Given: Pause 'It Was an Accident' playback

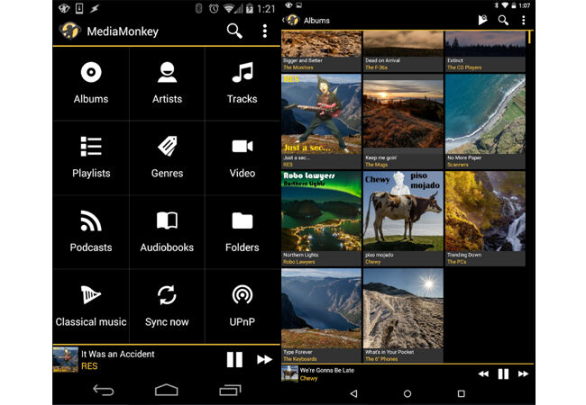Looking at the screenshot, I should click(x=234, y=359).
